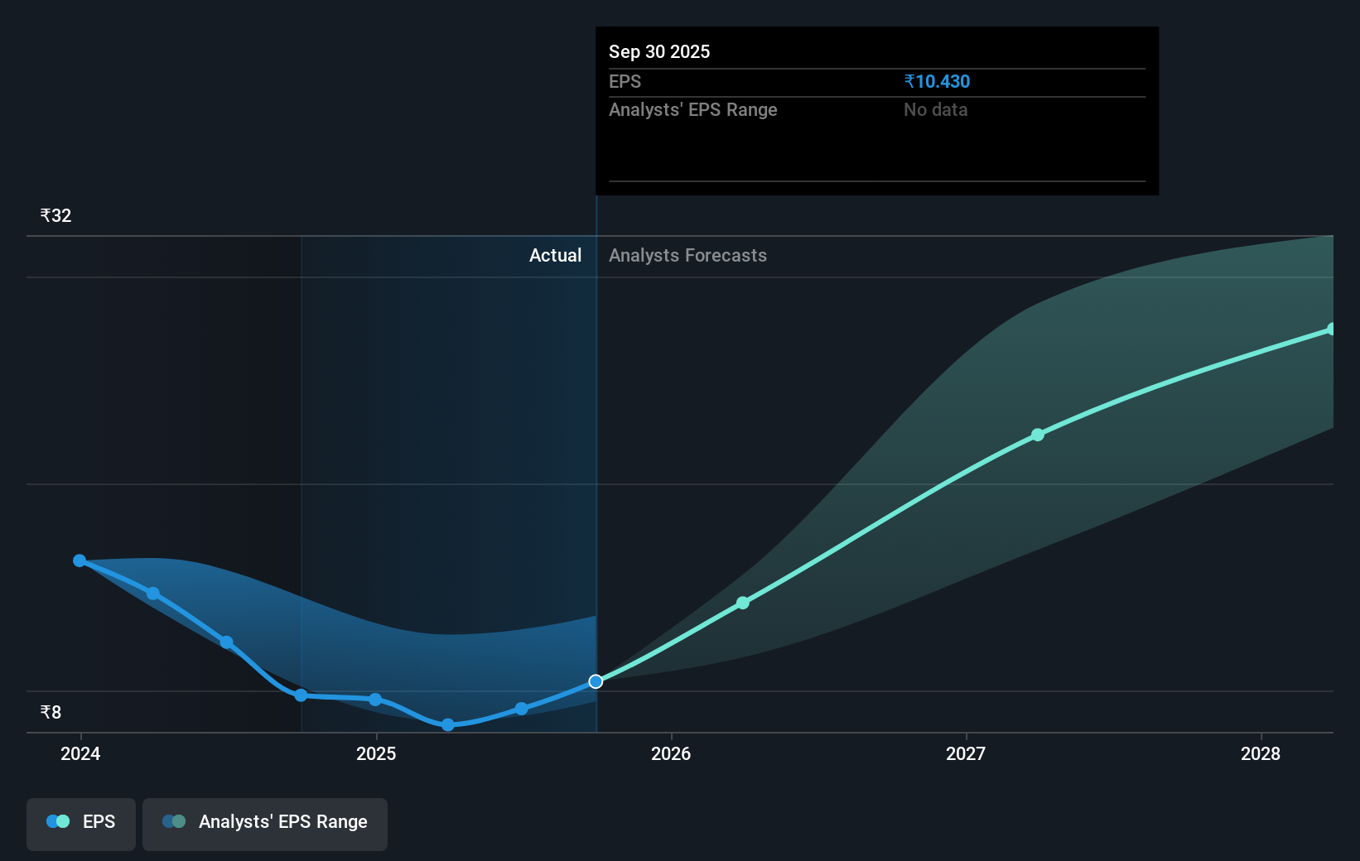The image size is (1360, 861).
Task: Click the final teal point at chart's right edge
Action: [x=1333, y=329]
